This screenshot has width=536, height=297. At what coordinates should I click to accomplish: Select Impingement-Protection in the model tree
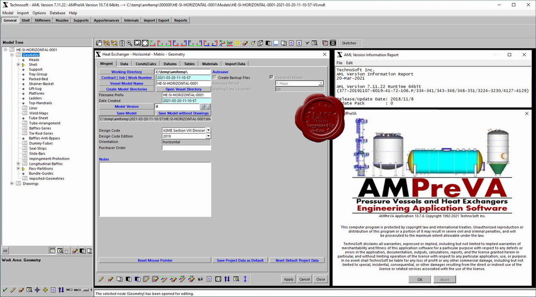tap(49, 159)
